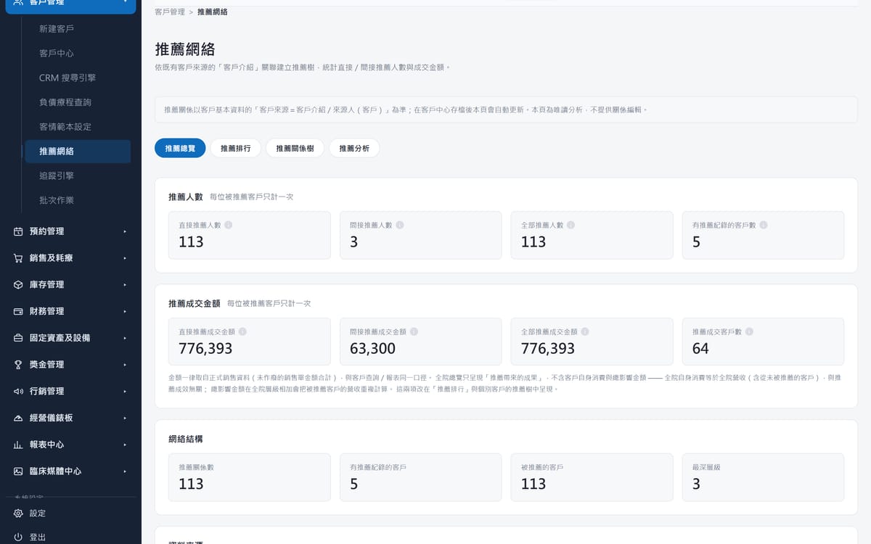The image size is (871, 544).
Task: Click the 財務管理 card icon
Action: 18,311
